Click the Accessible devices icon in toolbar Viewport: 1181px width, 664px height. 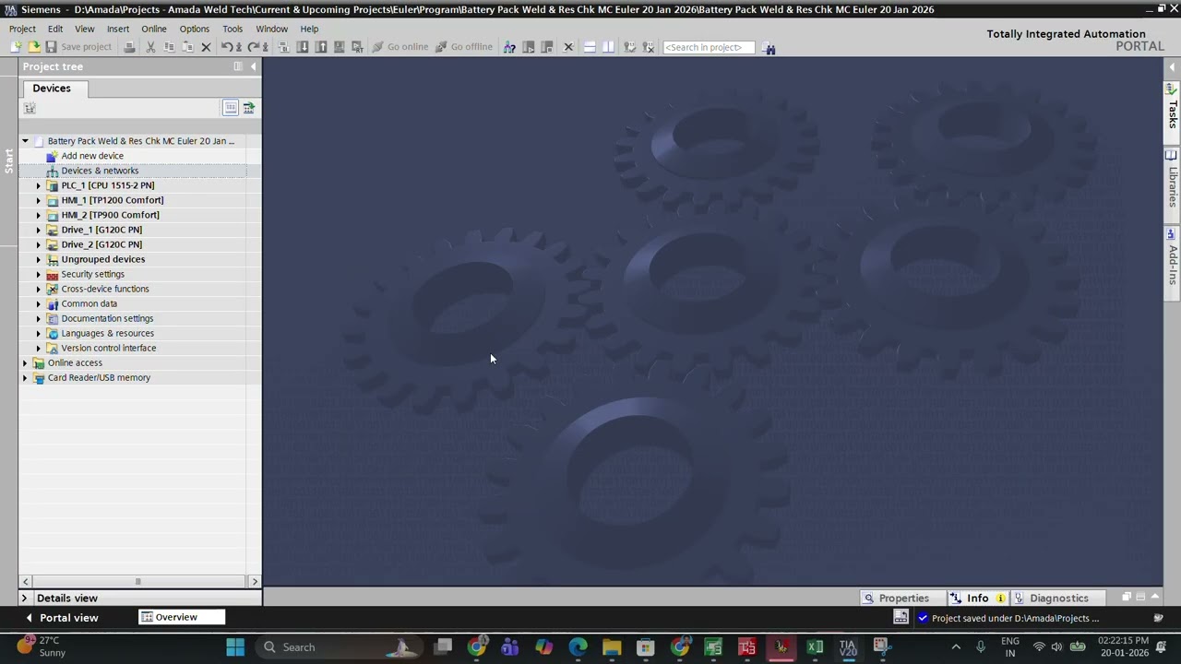509,47
